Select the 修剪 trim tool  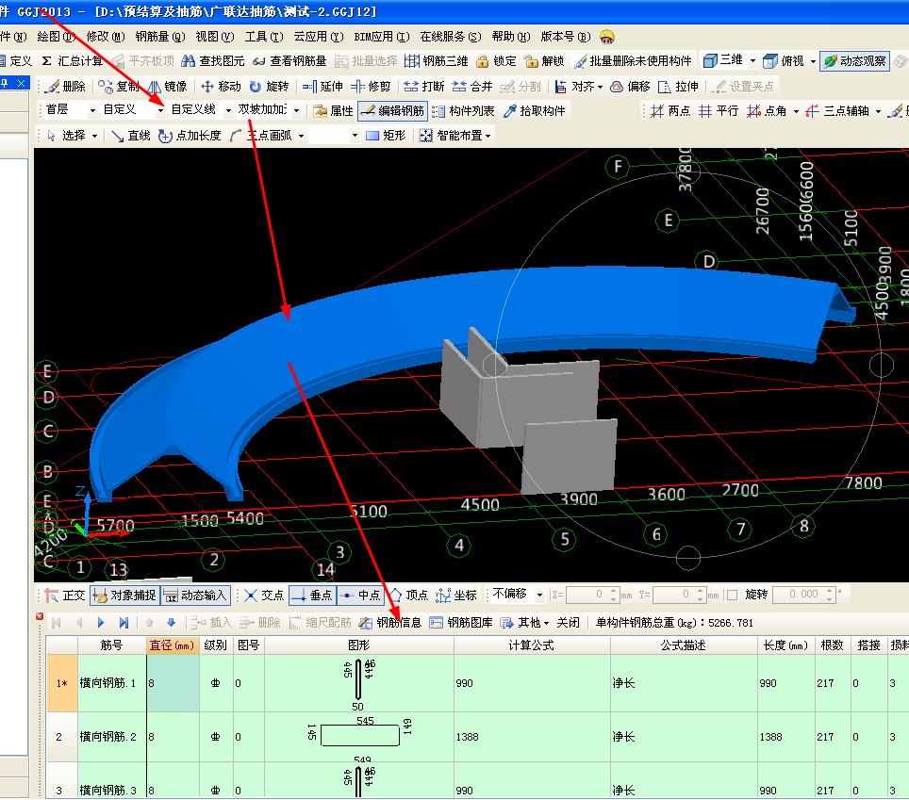click(x=371, y=87)
